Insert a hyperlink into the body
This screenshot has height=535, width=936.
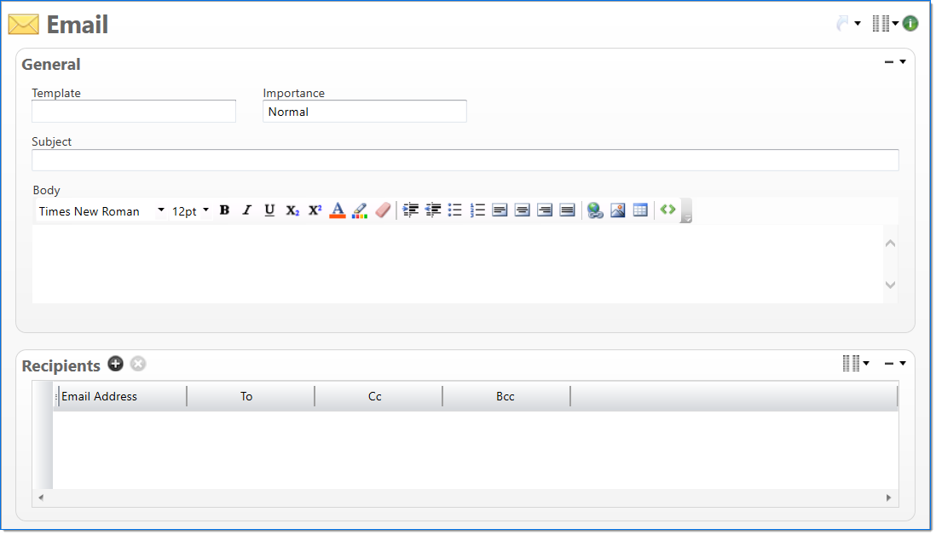pos(595,210)
